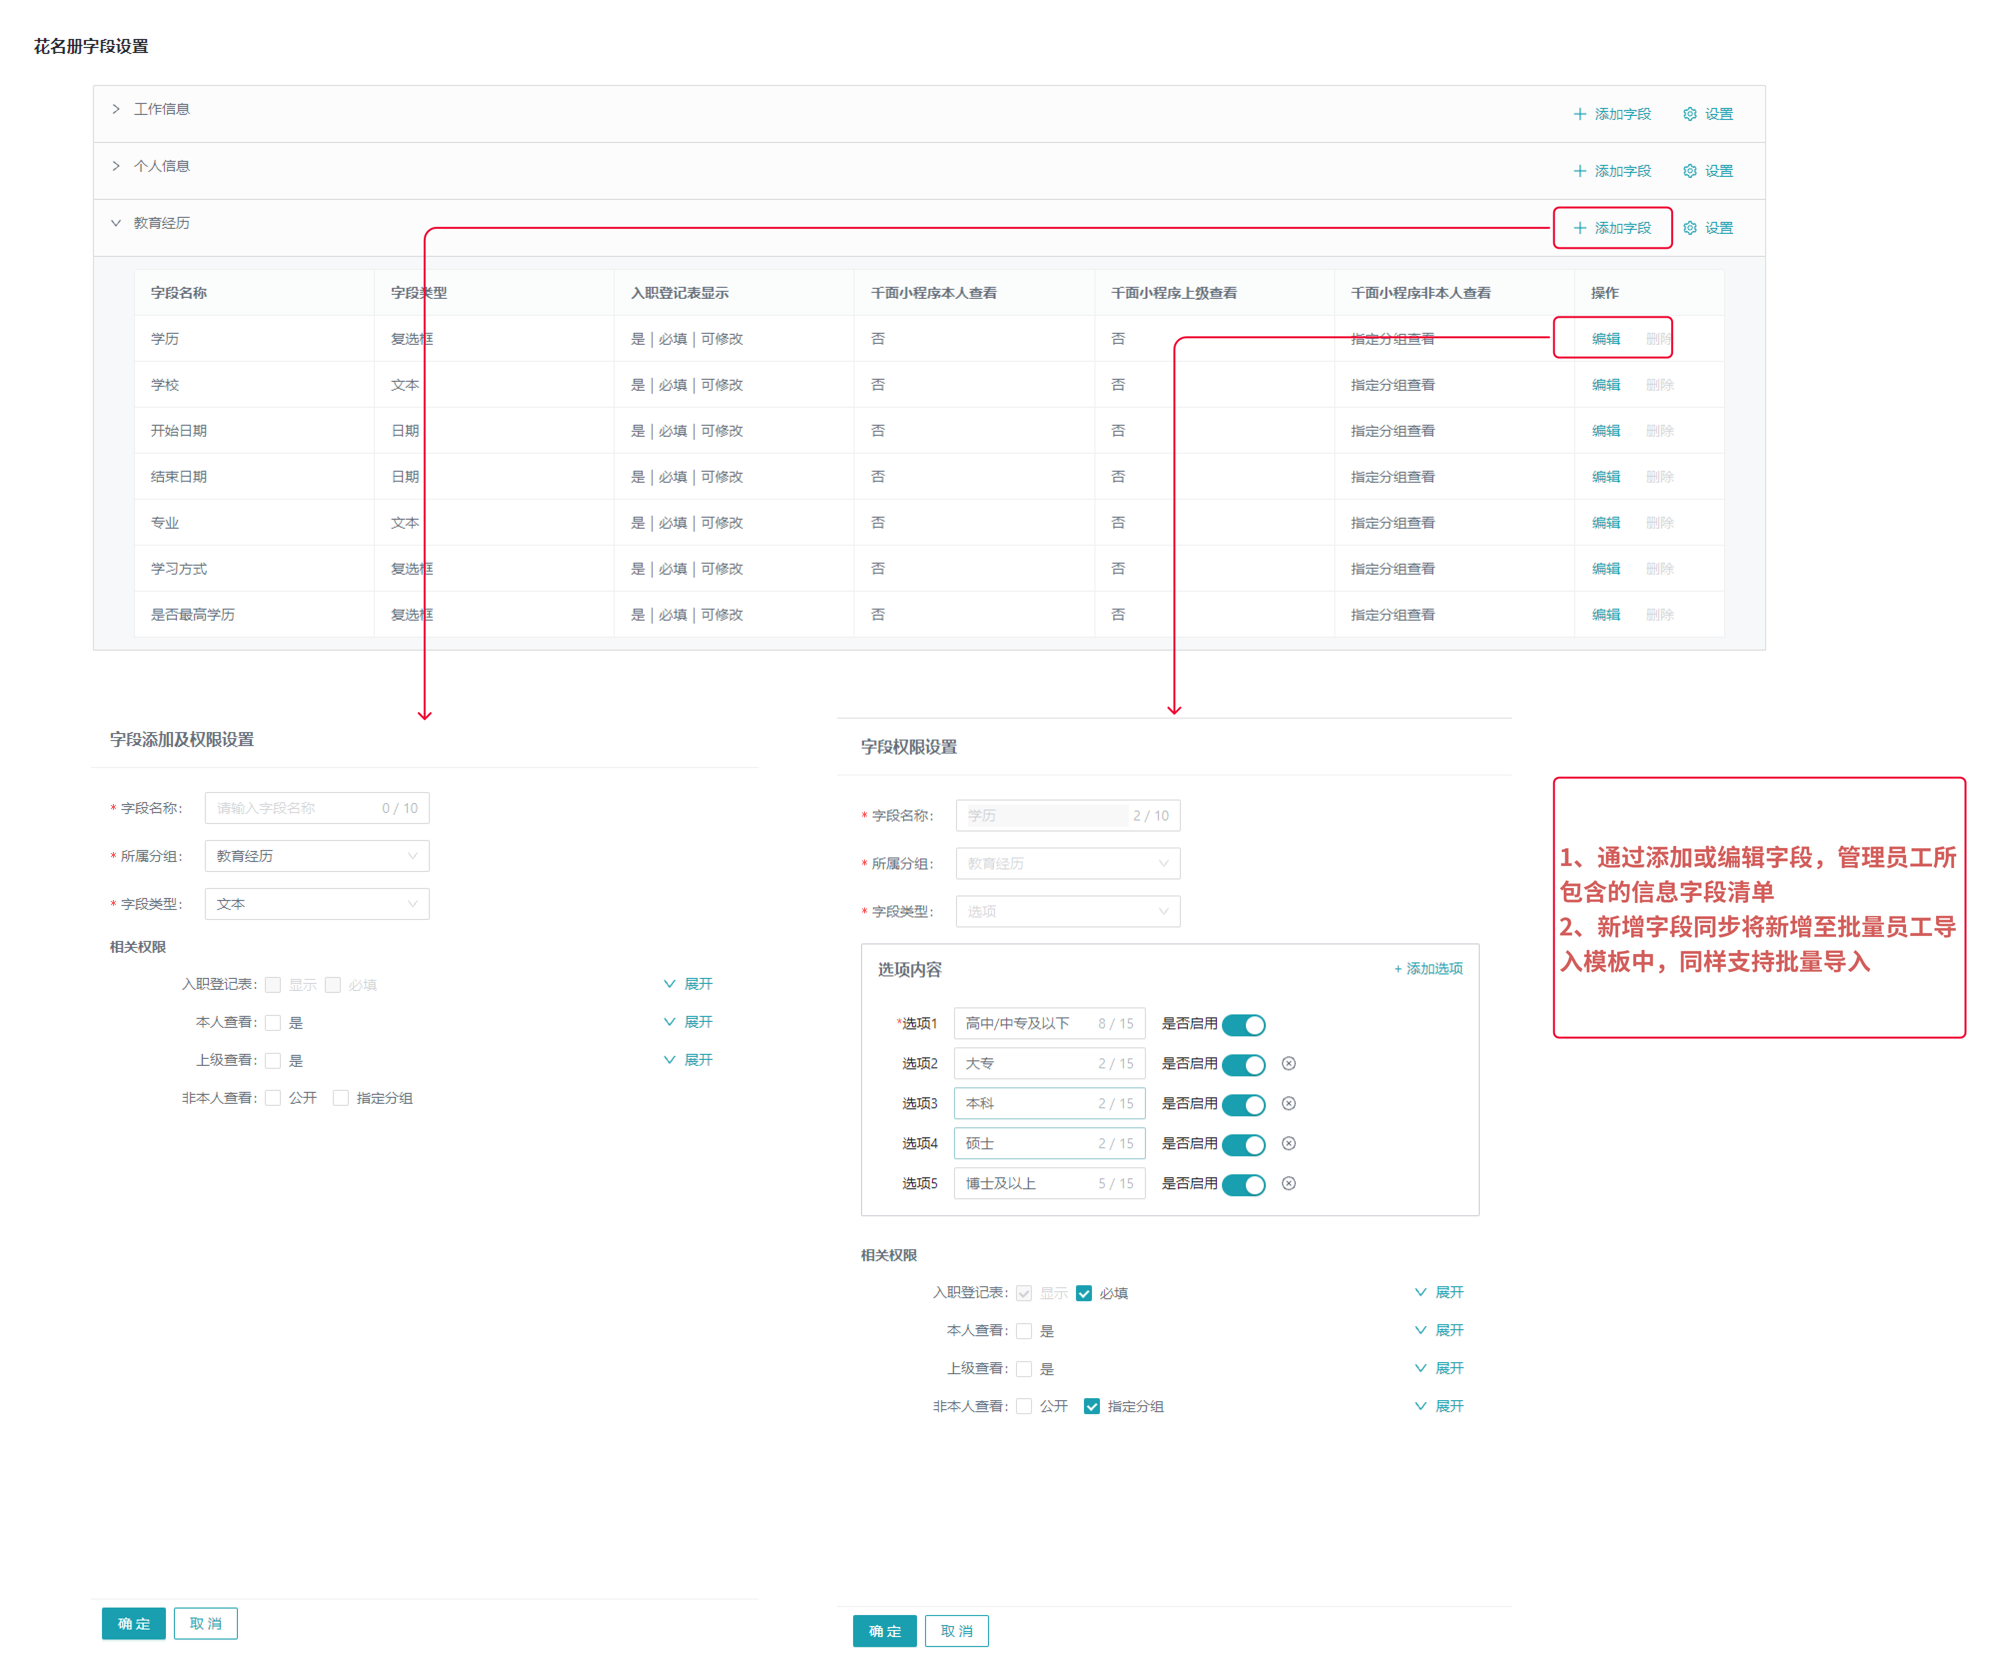Check 公开 for 非本人查看 in add-field form

click(x=273, y=1097)
